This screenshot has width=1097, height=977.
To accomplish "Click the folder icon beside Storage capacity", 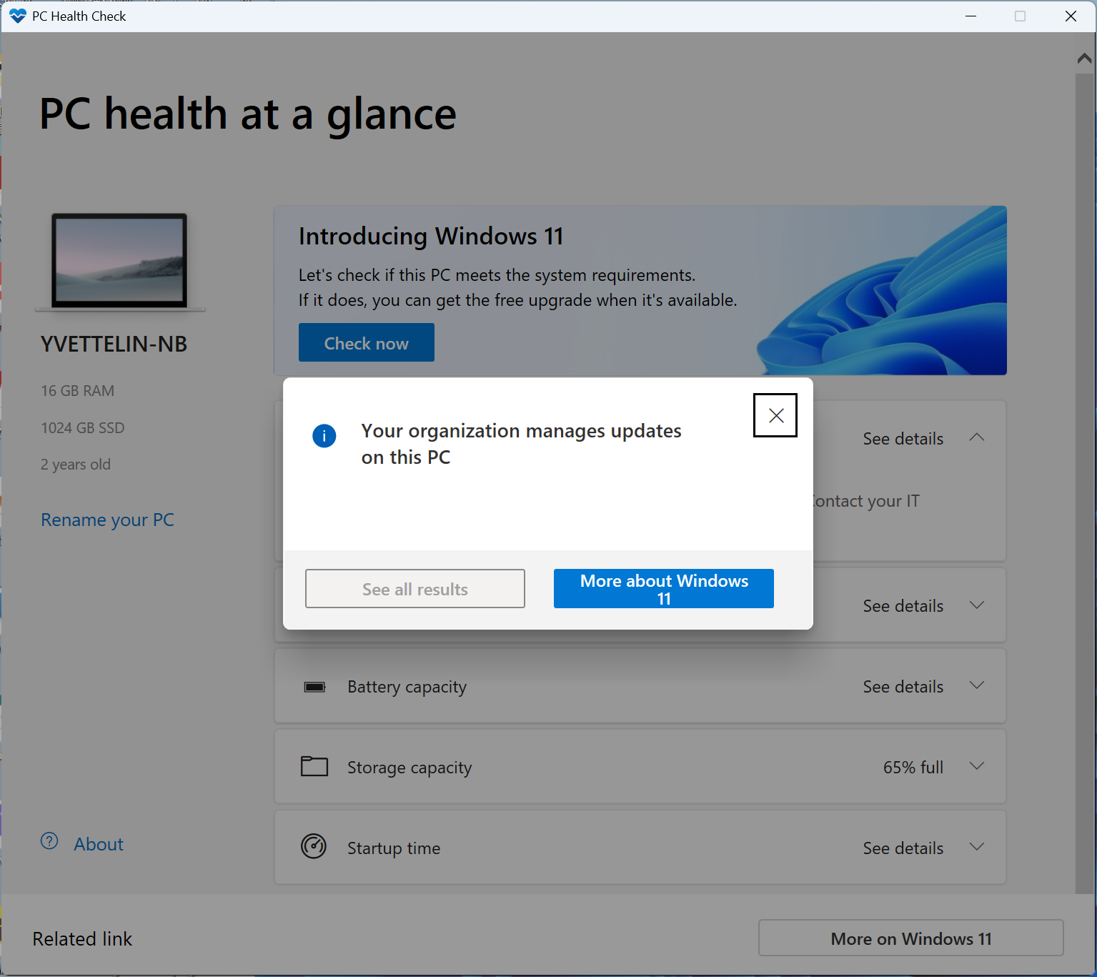I will (314, 766).
